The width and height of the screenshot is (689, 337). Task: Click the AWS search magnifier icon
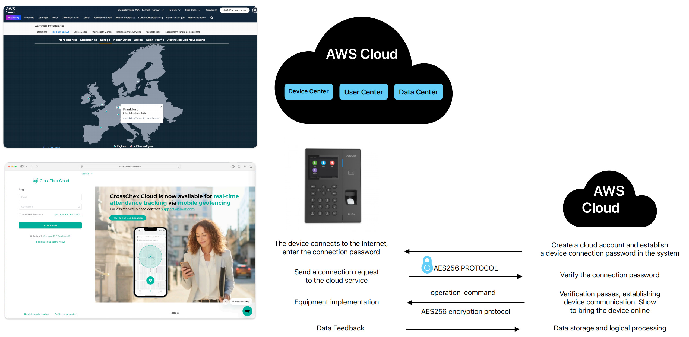click(x=211, y=18)
